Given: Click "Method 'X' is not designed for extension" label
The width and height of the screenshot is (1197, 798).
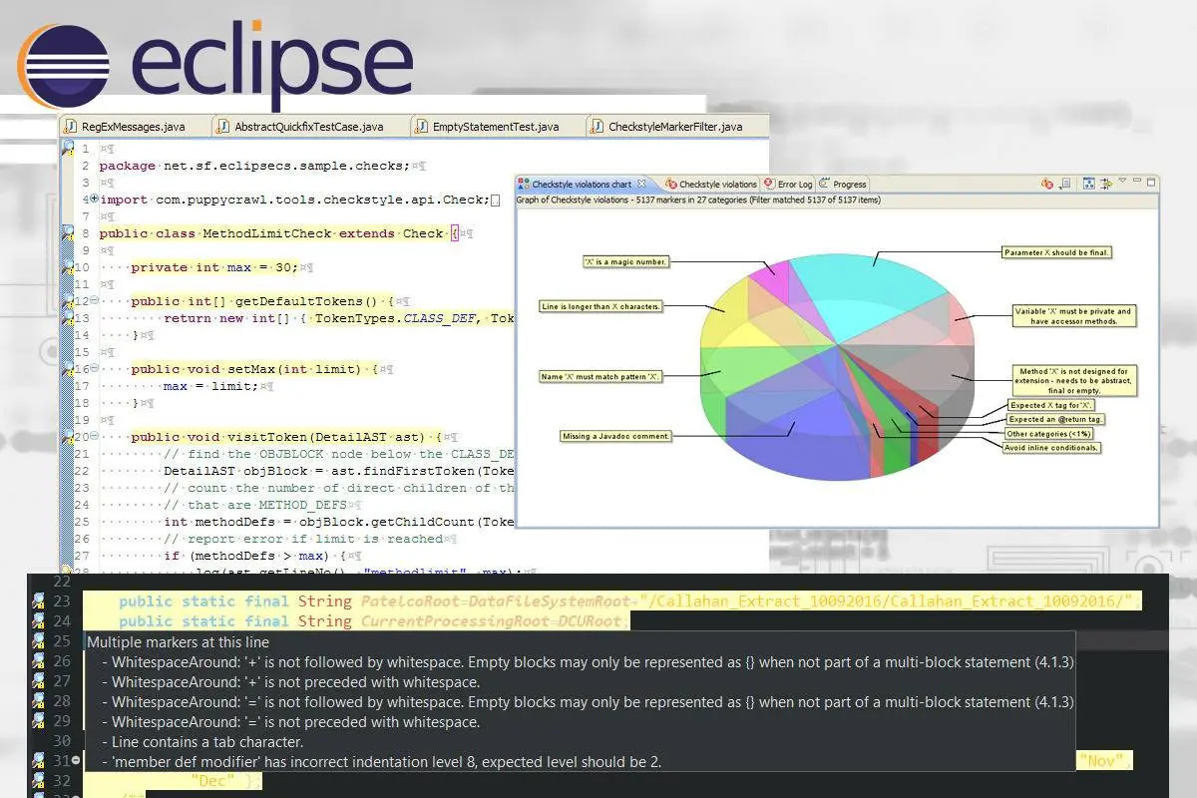Looking at the screenshot, I should click(x=1074, y=381).
